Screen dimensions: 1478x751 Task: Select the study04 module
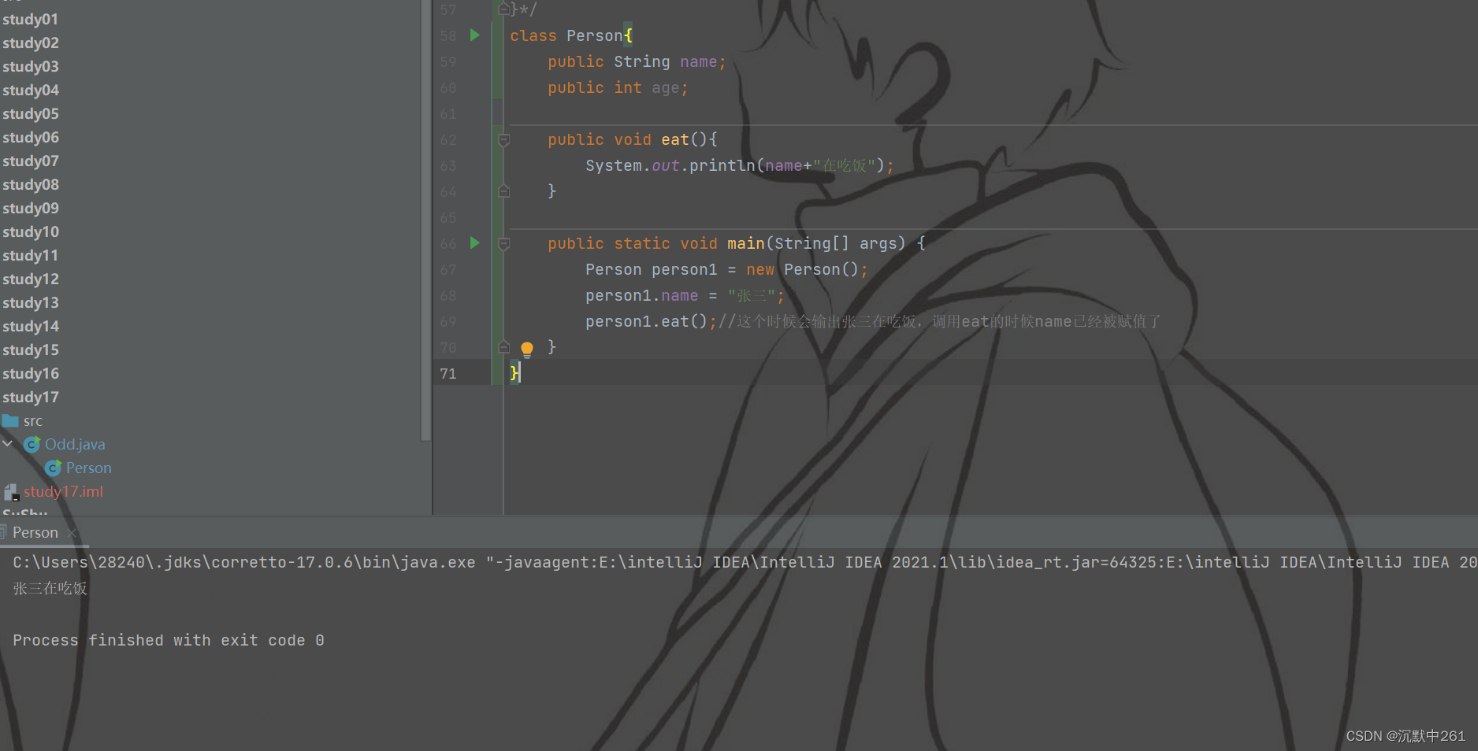click(30, 90)
